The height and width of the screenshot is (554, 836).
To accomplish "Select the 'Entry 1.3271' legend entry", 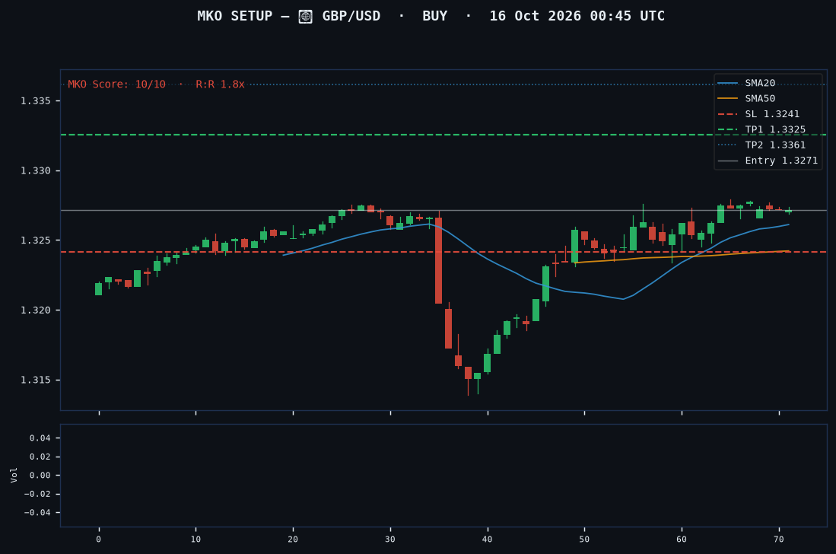I will [768, 161].
